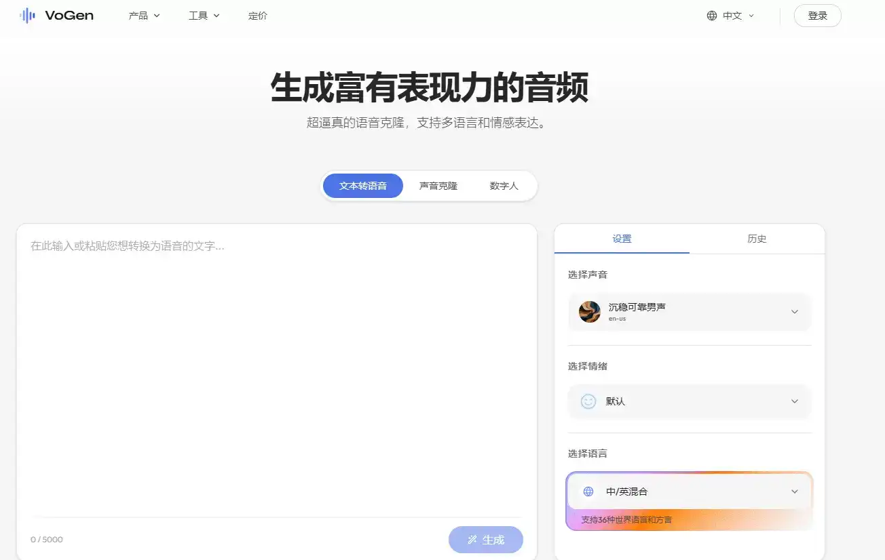
Task: Click the 登录 button
Action: point(817,16)
